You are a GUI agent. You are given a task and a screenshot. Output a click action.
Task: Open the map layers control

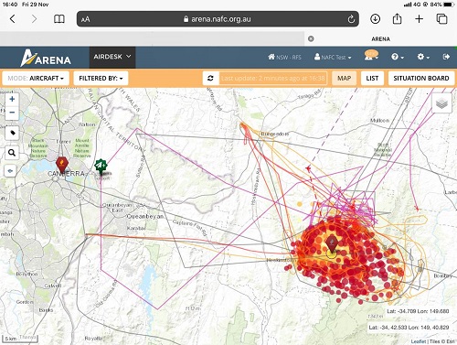(441, 103)
